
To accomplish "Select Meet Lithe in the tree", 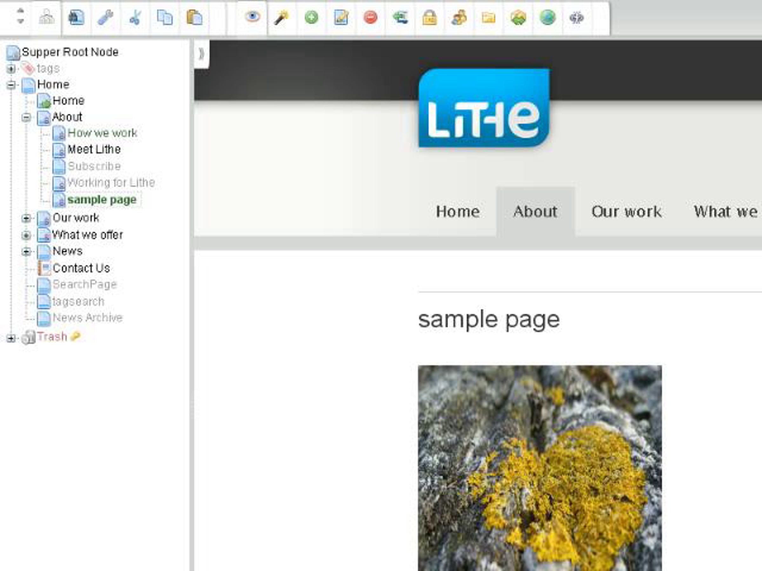I will click(94, 149).
